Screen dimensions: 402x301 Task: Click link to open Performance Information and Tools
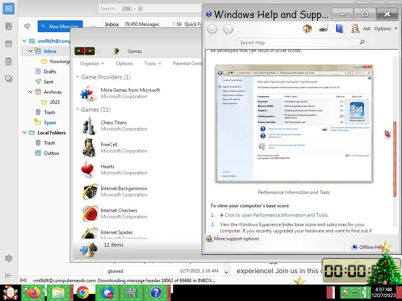coord(276,215)
